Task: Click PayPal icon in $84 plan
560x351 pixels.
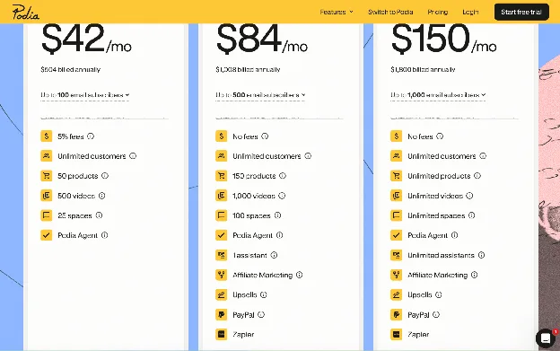Action: 221,314
